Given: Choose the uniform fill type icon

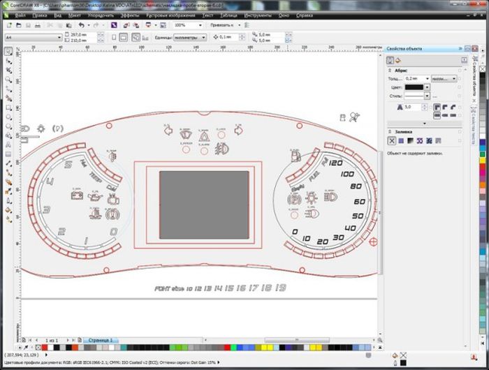Looking at the screenshot, I should pyautogui.click(x=402, y=141).
